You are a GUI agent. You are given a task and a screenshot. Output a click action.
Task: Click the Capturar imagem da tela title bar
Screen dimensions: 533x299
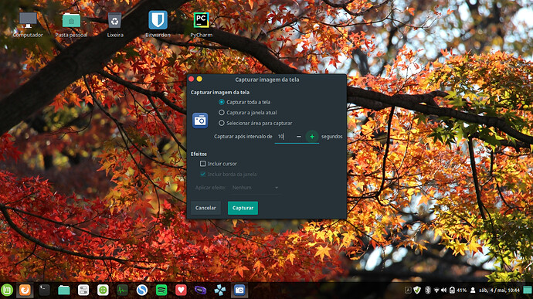267,80
